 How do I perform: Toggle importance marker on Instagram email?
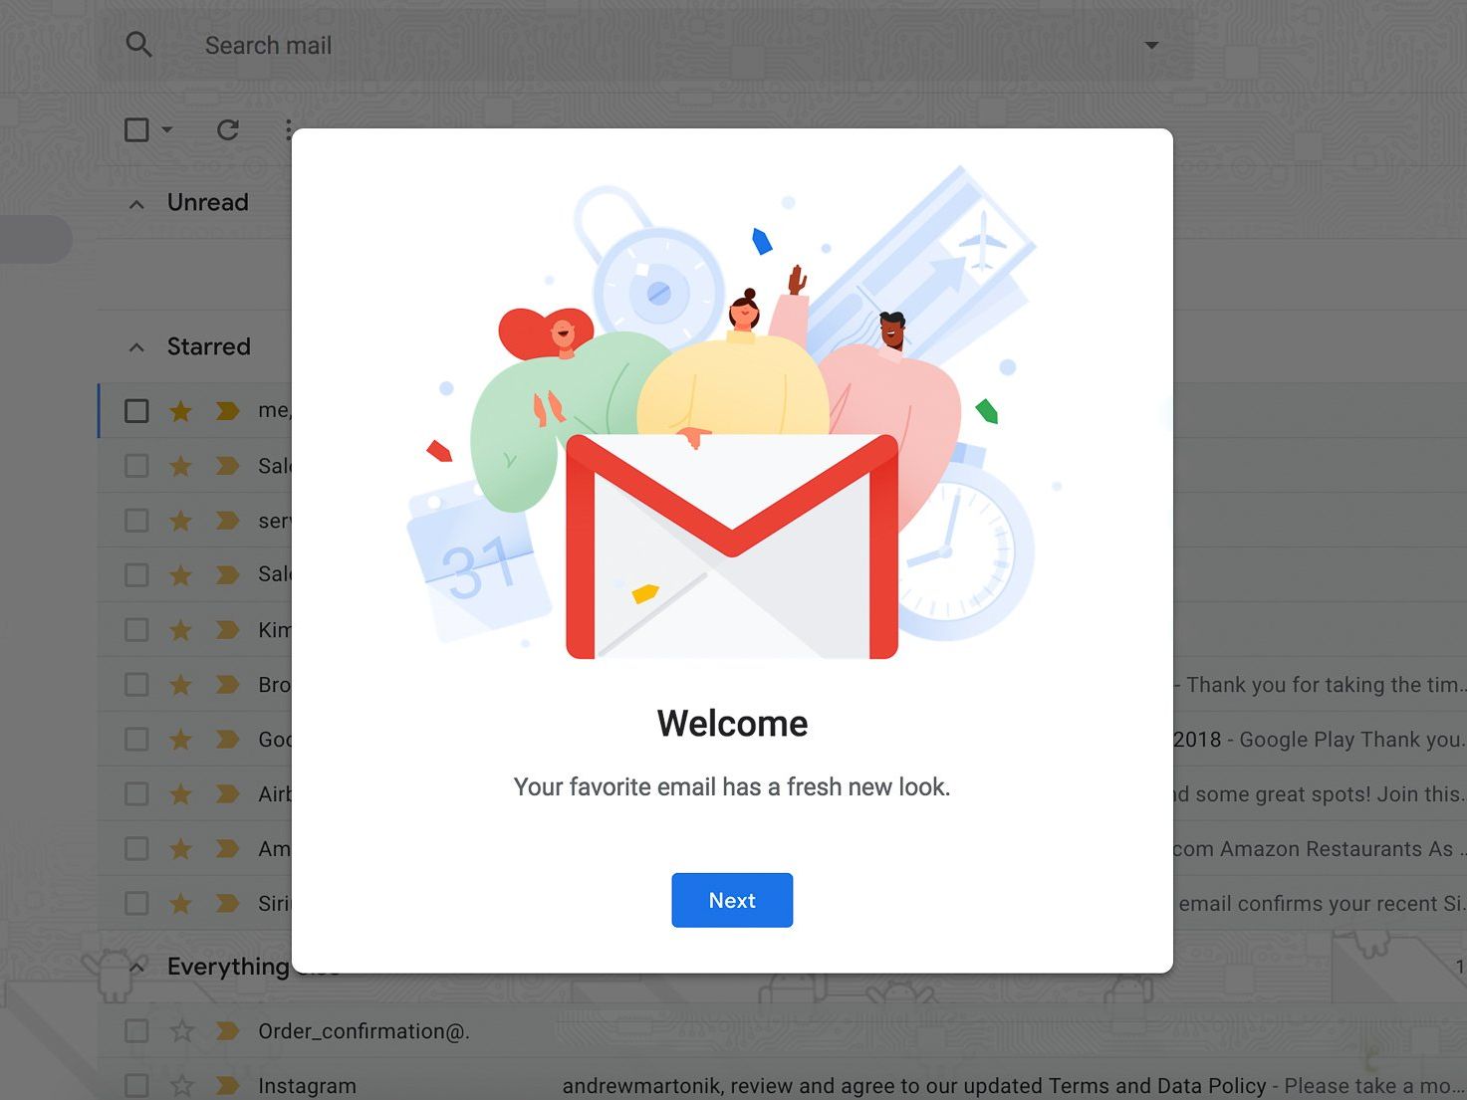(227, 1085)
